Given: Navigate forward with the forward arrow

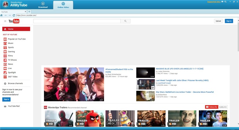Looking at the screenshot, I should coord(10,15).
